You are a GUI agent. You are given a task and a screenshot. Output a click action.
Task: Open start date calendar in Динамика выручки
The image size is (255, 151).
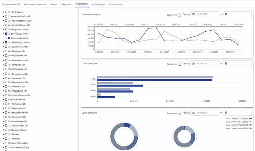193,14
